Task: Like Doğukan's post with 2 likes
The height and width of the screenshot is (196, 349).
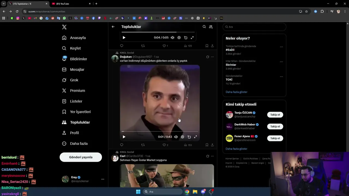Action: click(166, 145)
